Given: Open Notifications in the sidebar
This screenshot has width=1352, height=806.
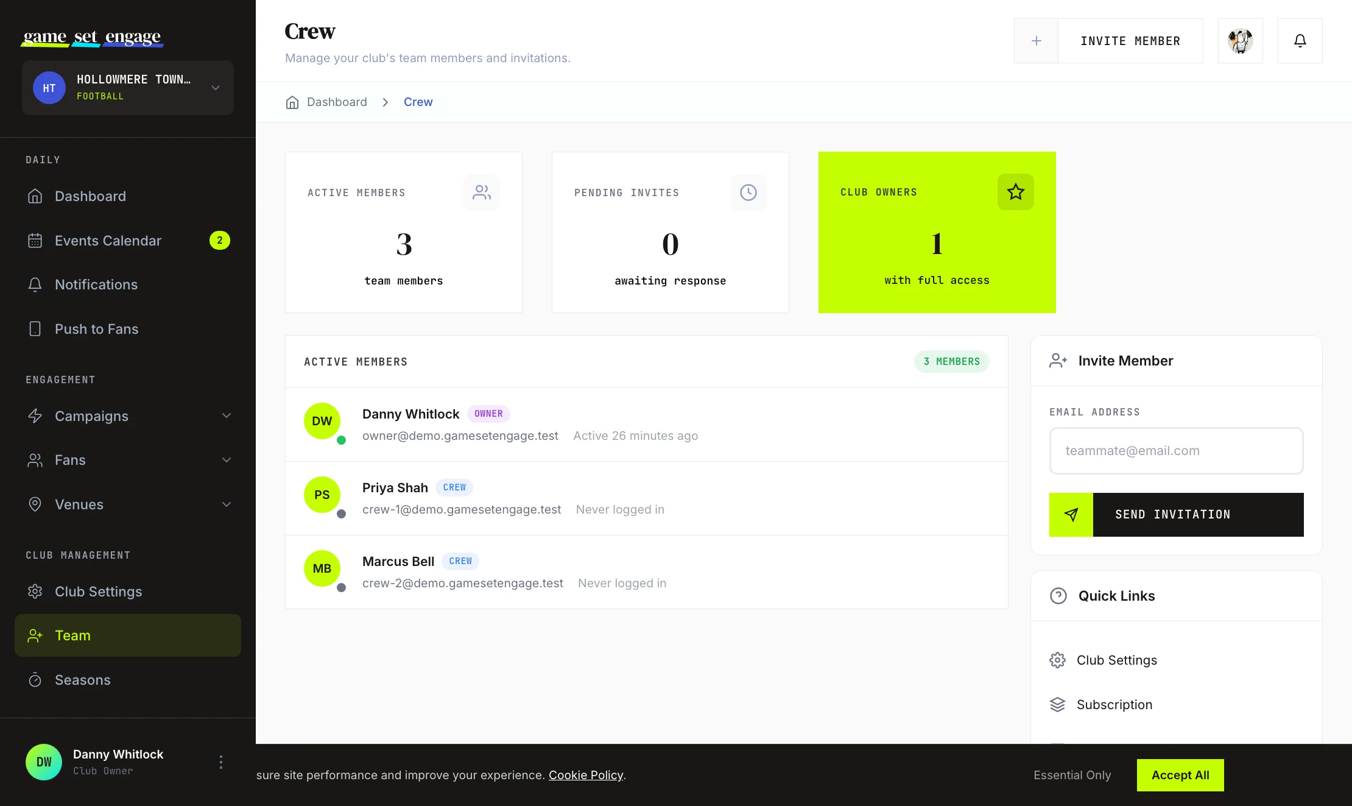Looking at the screenshot, I should [128, 285].
